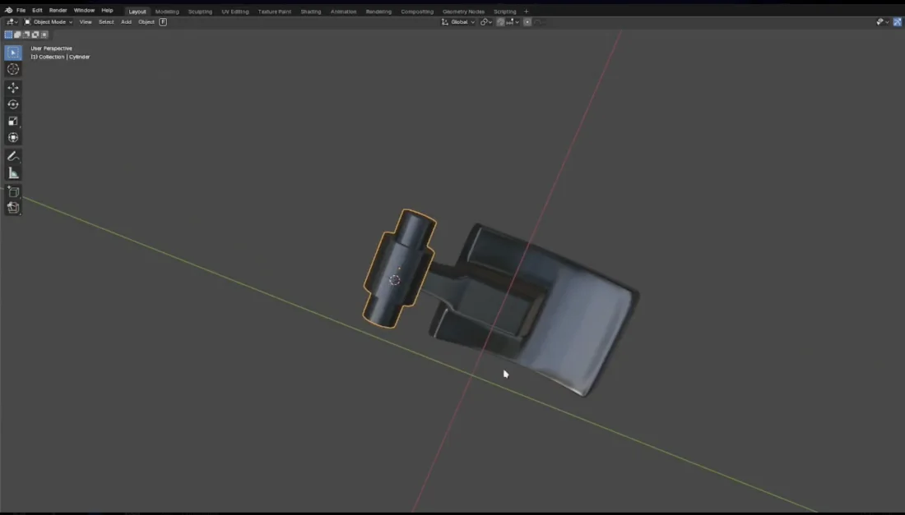
Task: Toggle proportional editing
Action: coord(527,22)
